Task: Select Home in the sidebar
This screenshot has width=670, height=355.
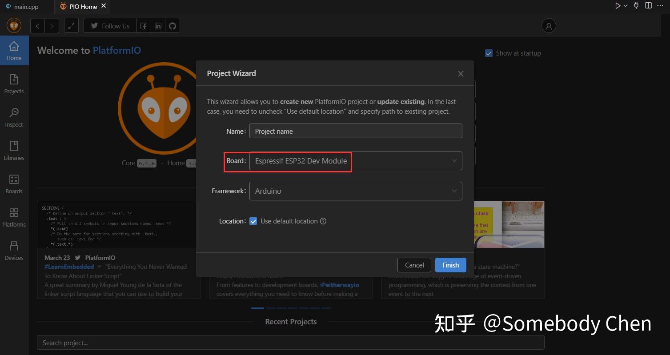Action: point(14,51)
